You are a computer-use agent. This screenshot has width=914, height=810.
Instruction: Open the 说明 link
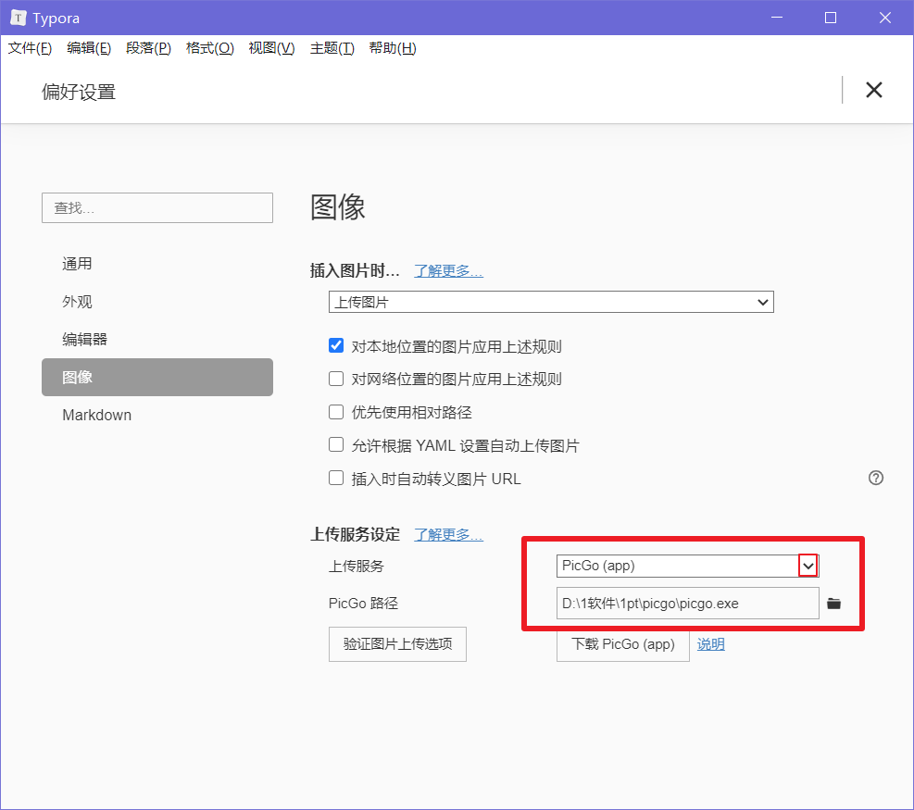pos(710,644)
